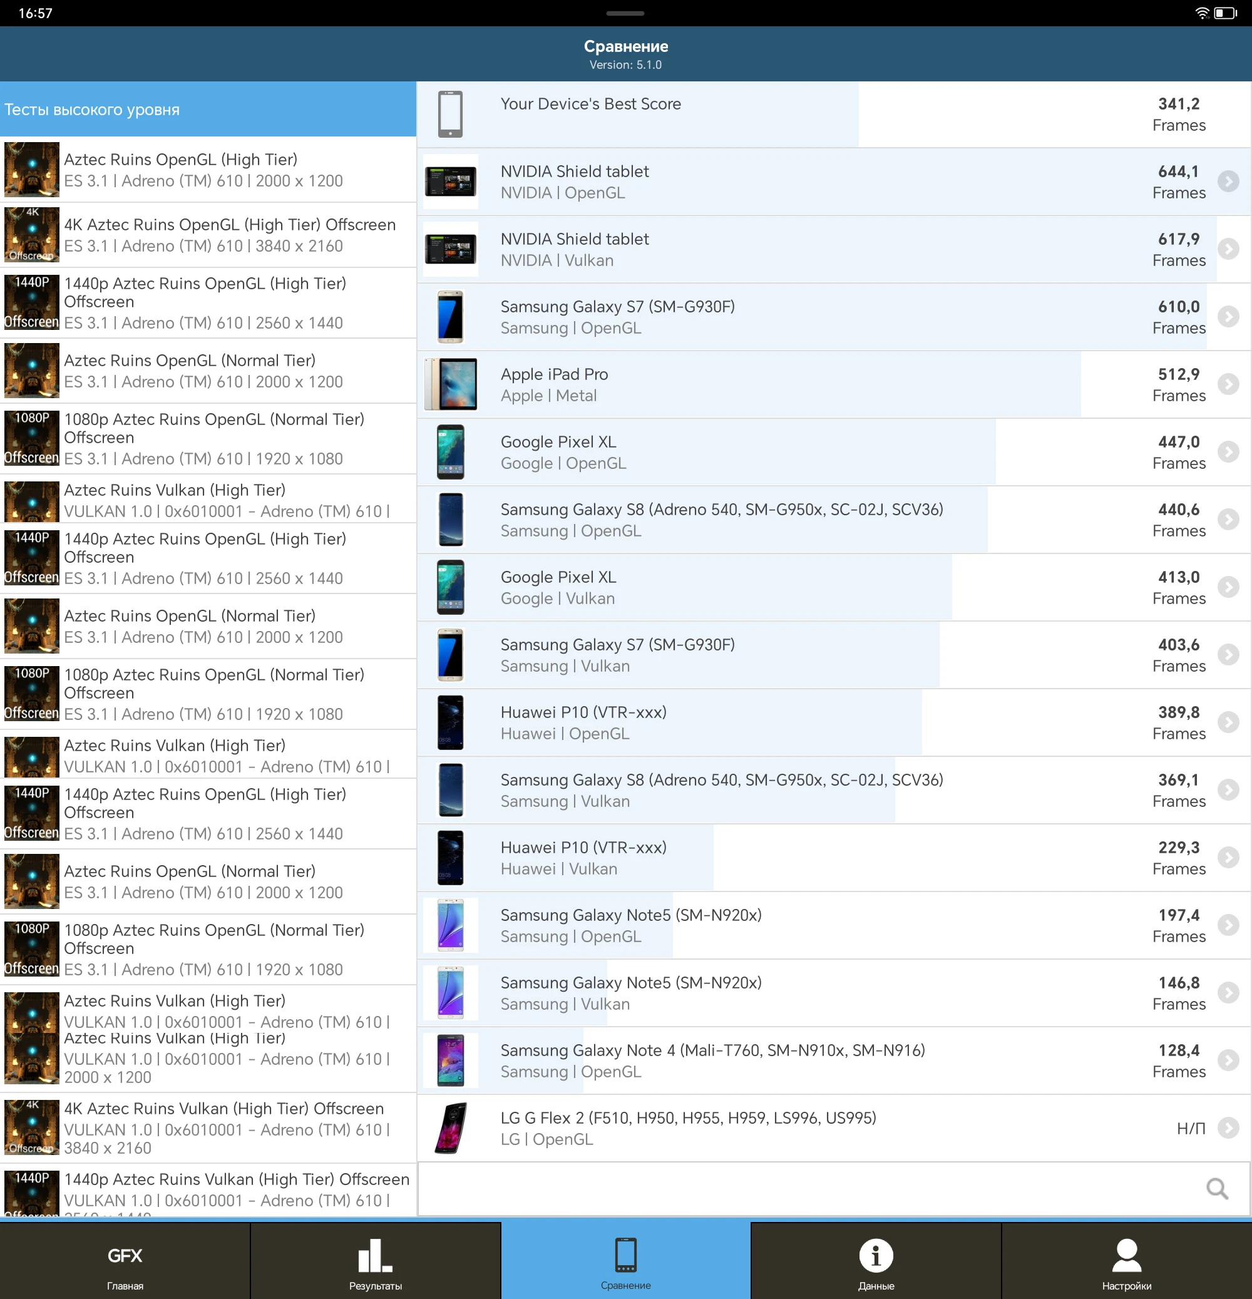
Task: Open Apple iPad Pro row chevron
Action: point(1228,384)
